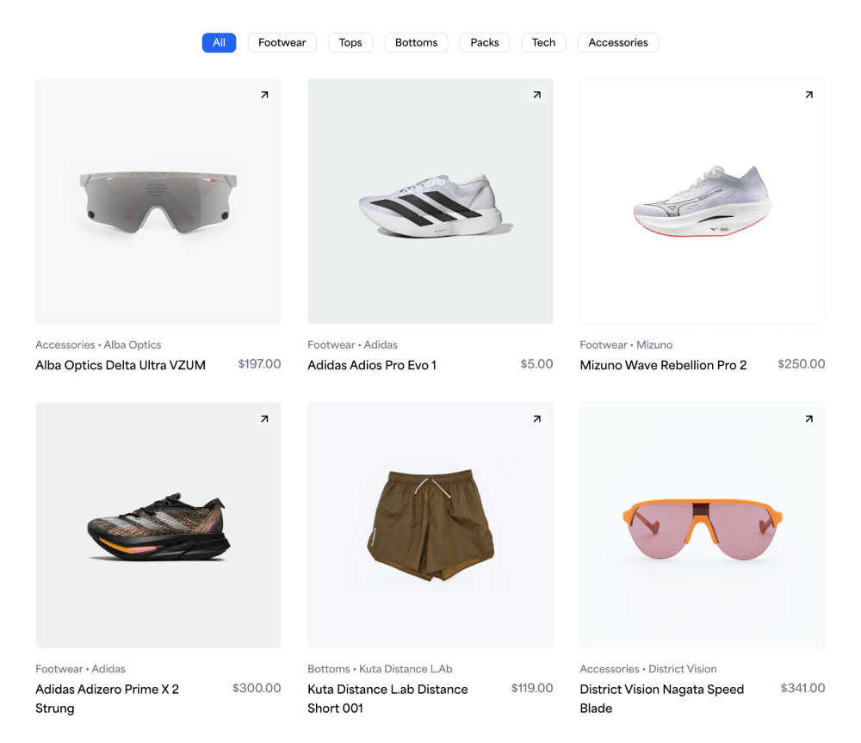Viewport: 861px width, 743px height.
Task: Click 'Accessories • District Vision' label
Action: click(648, 669)
